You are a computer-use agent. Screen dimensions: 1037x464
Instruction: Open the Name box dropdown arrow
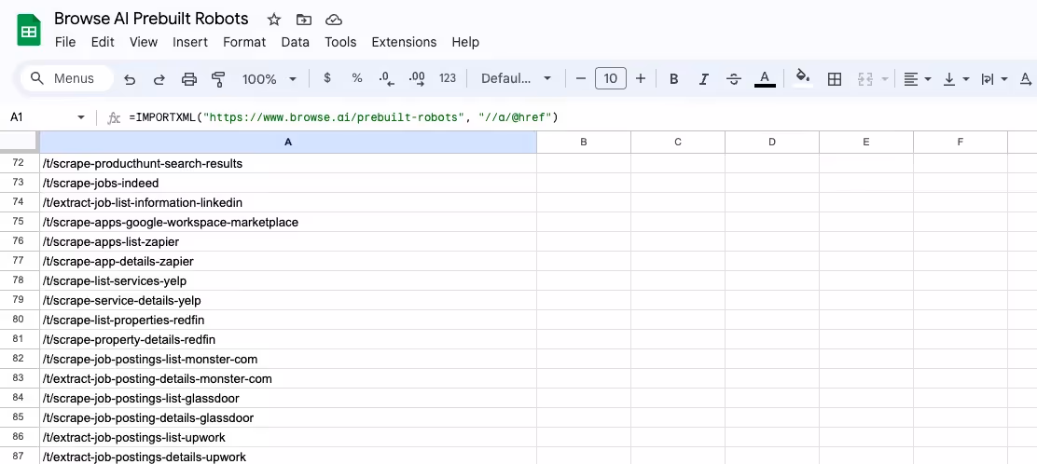click(81, 117)
